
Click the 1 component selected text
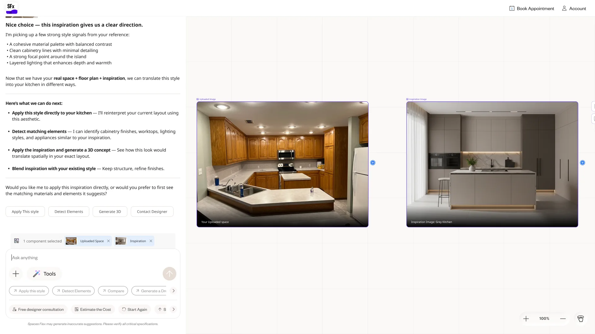42,241
